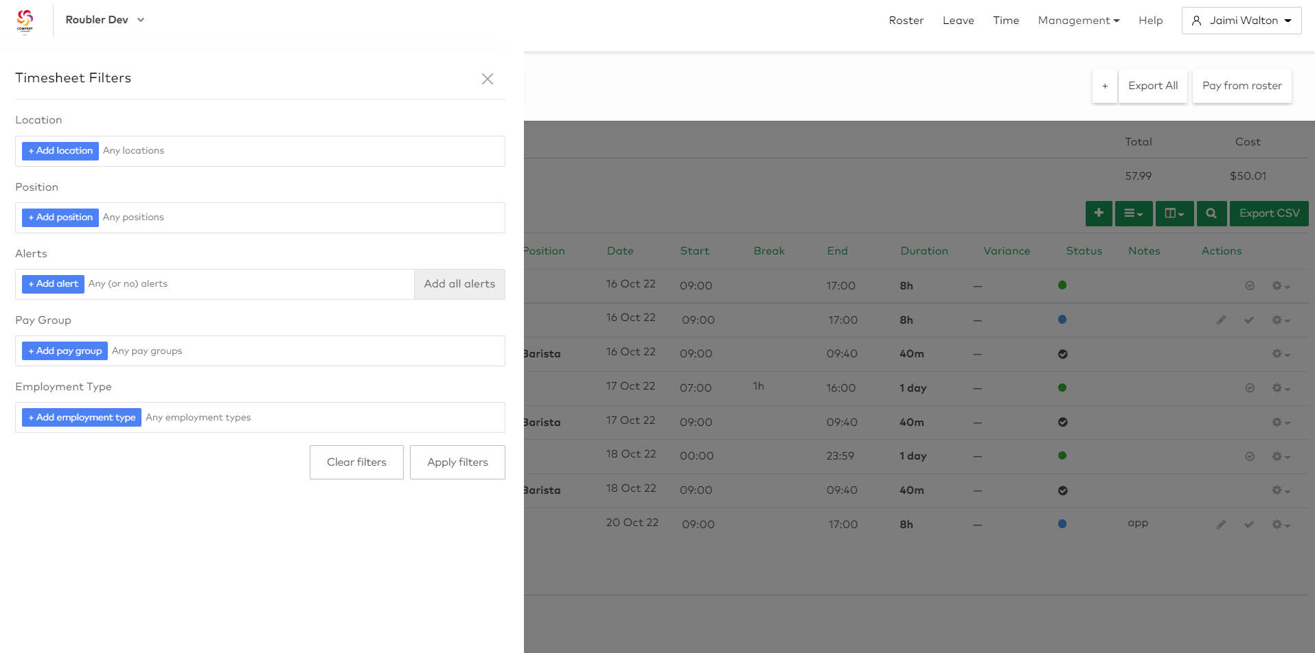Click blue status dot in 16 Oct row
The width and height of the screenshot is (1315, 653).
1062,320
